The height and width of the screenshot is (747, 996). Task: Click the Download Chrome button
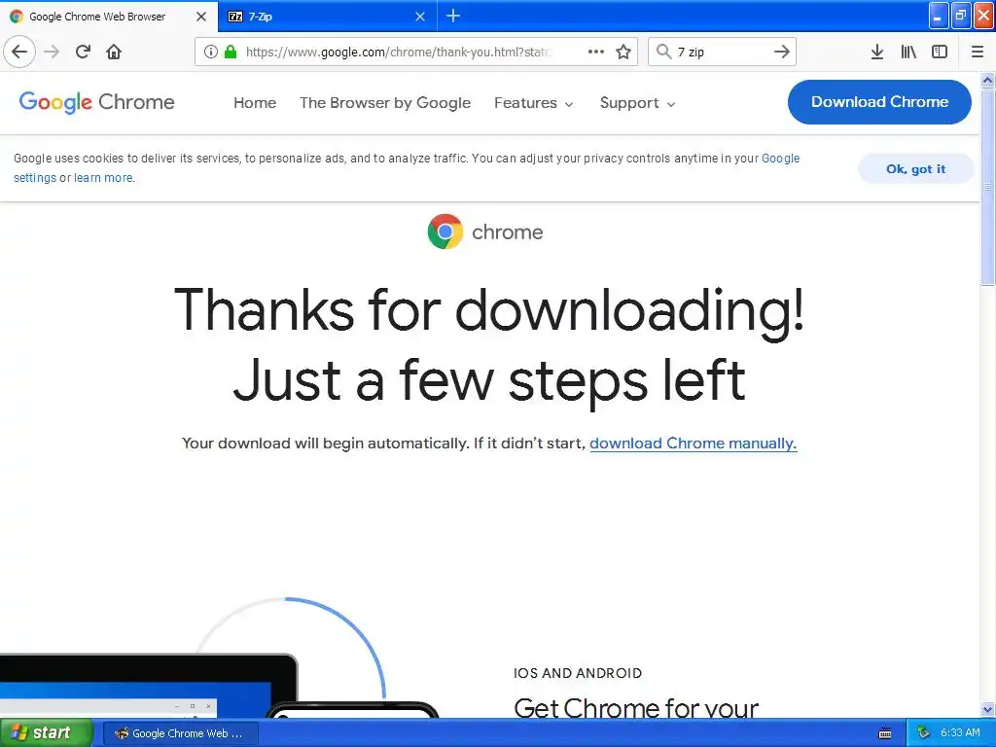pyautogui.click(x=879, y=101)
